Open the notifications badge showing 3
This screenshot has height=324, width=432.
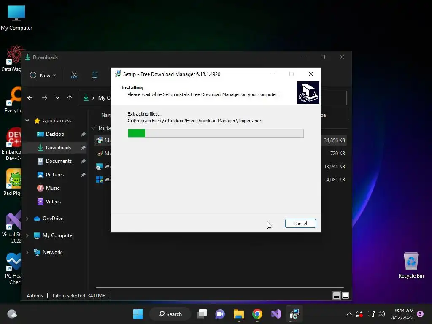coord(420,314)
